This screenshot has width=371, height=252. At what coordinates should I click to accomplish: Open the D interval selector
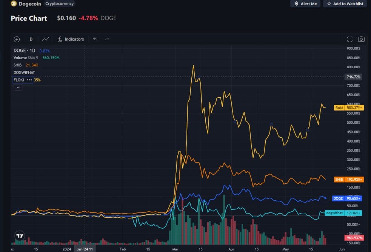coord(31,39)
